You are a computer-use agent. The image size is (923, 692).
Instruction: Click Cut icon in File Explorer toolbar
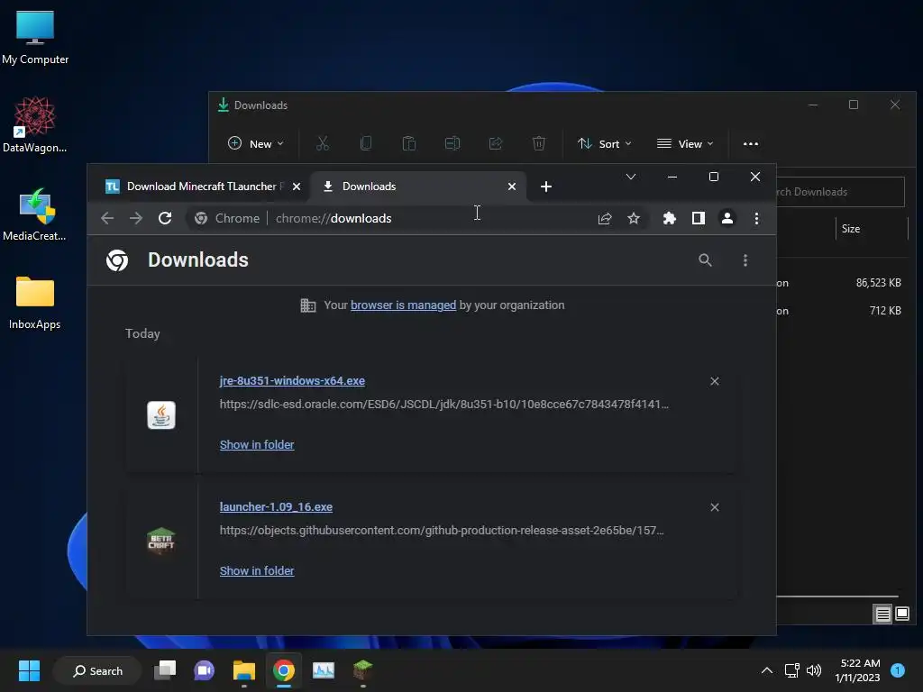[x=323, y=143]
